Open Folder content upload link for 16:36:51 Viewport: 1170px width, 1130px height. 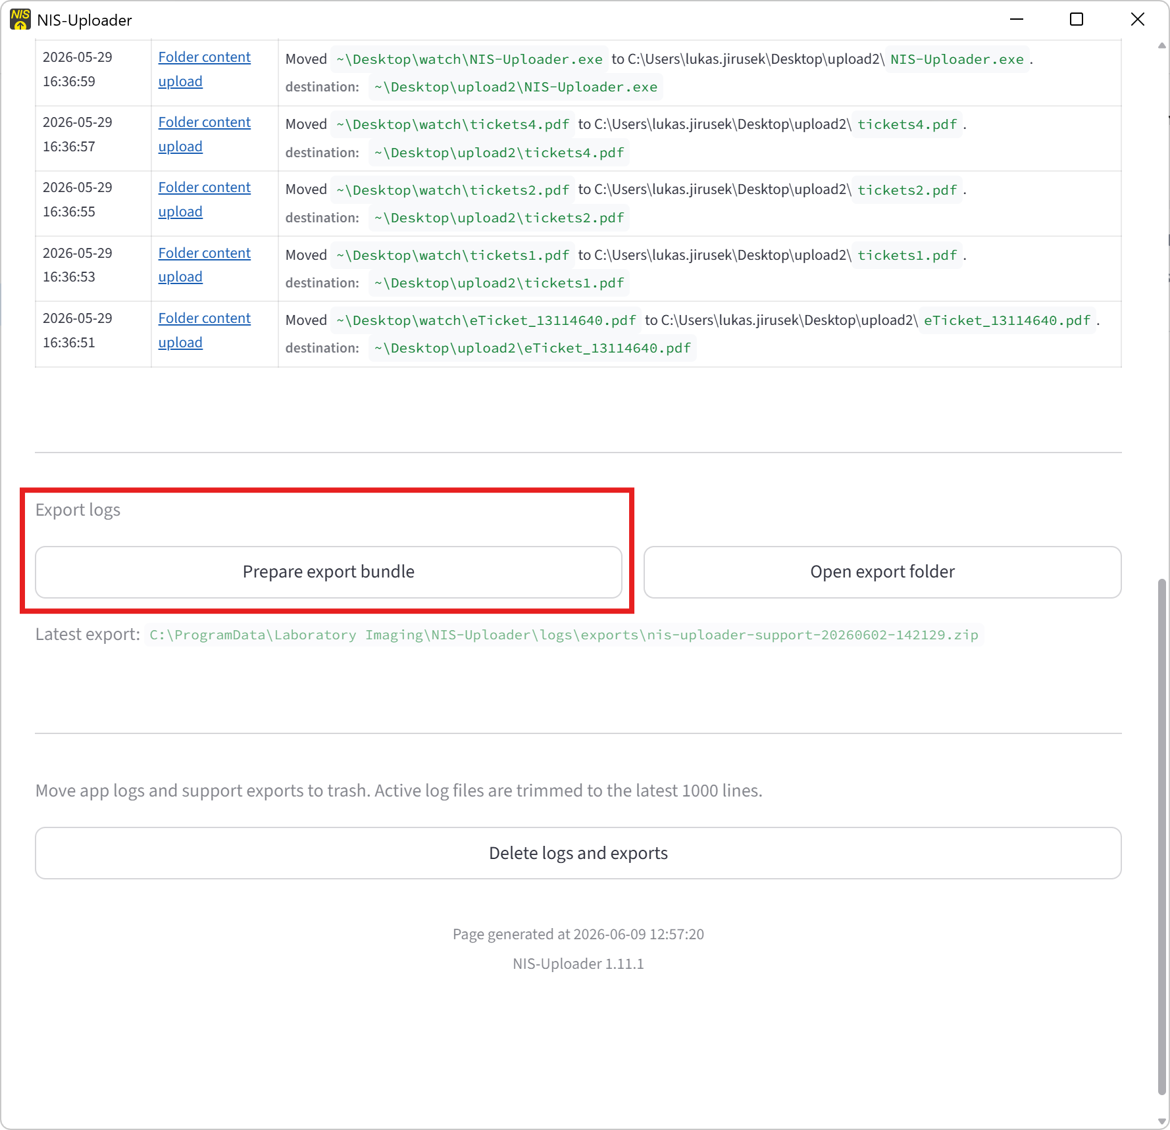(204, 330)
